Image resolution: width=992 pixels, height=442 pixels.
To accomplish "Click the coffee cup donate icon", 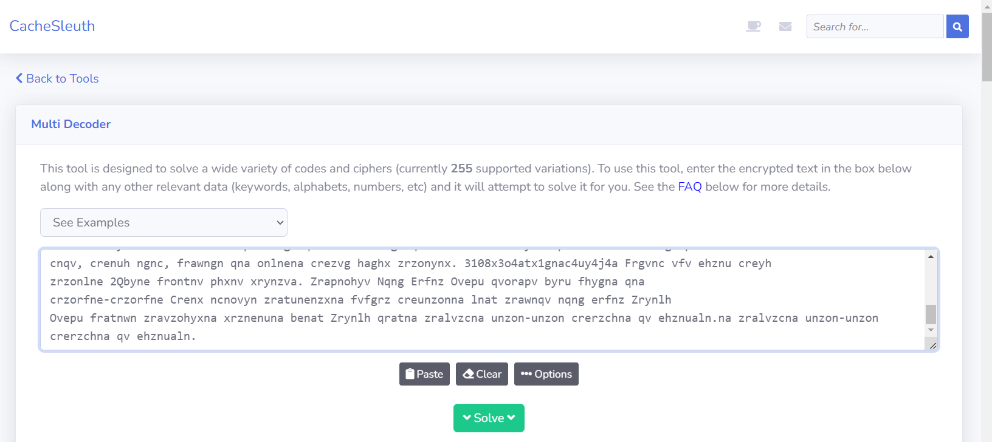I will point(753,26).
